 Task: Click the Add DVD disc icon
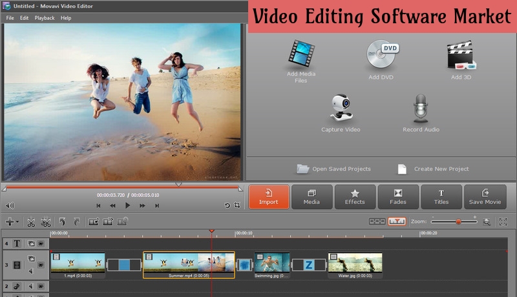(x=383, y=54)
